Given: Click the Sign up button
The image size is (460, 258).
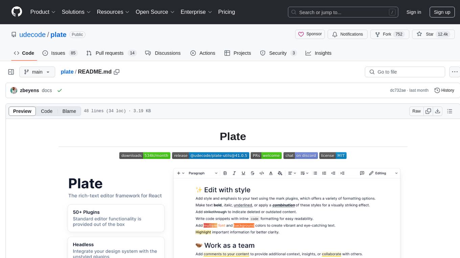Looking at the screenshot, I should click(442, 12).
